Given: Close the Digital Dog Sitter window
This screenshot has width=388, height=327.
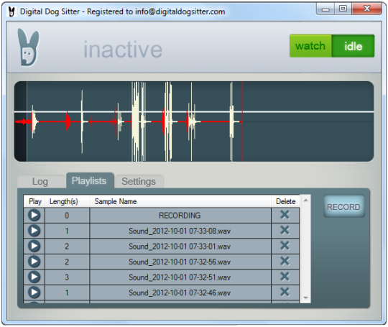Looking at the screenshot, I should pyautogui.click(x=367, y=9).
